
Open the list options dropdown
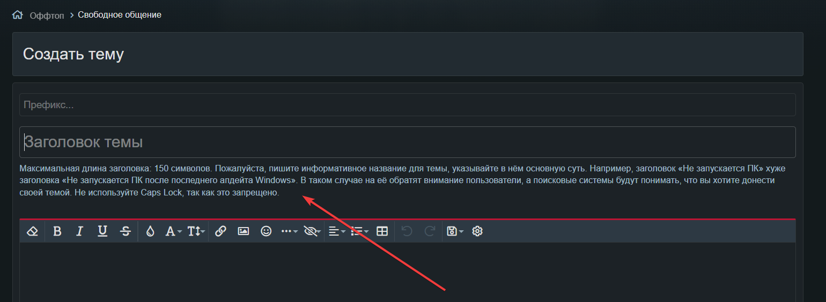coord(359,231)
